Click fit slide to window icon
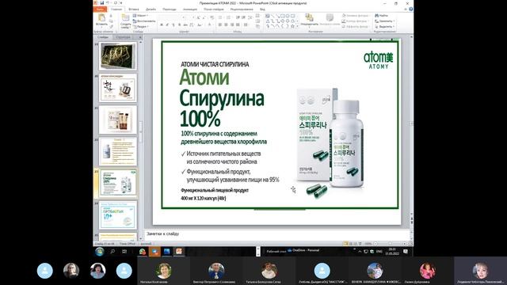 pyautogui.click(x=410, y=244)
